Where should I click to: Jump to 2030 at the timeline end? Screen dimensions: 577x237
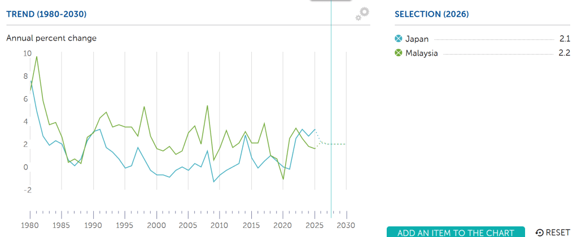coord(346,225)
